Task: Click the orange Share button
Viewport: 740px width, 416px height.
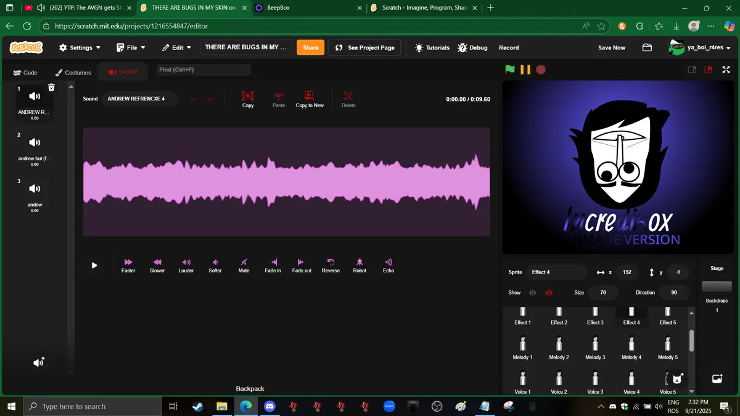Action: (311, 47)
